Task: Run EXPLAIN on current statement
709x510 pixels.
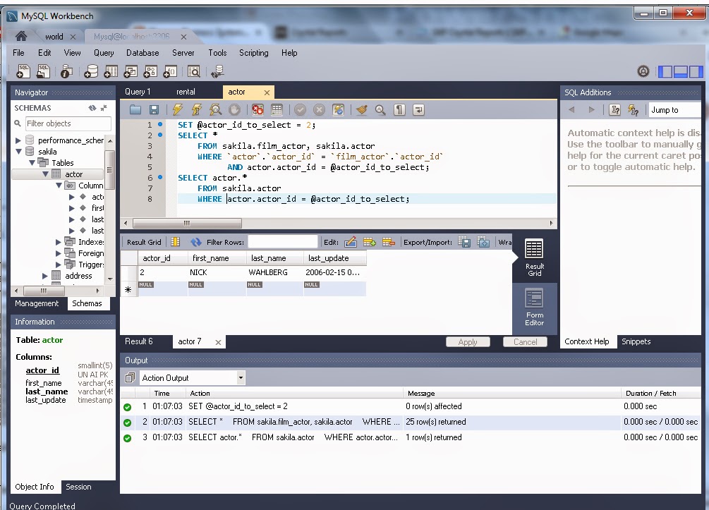Action: click(215, 109)
